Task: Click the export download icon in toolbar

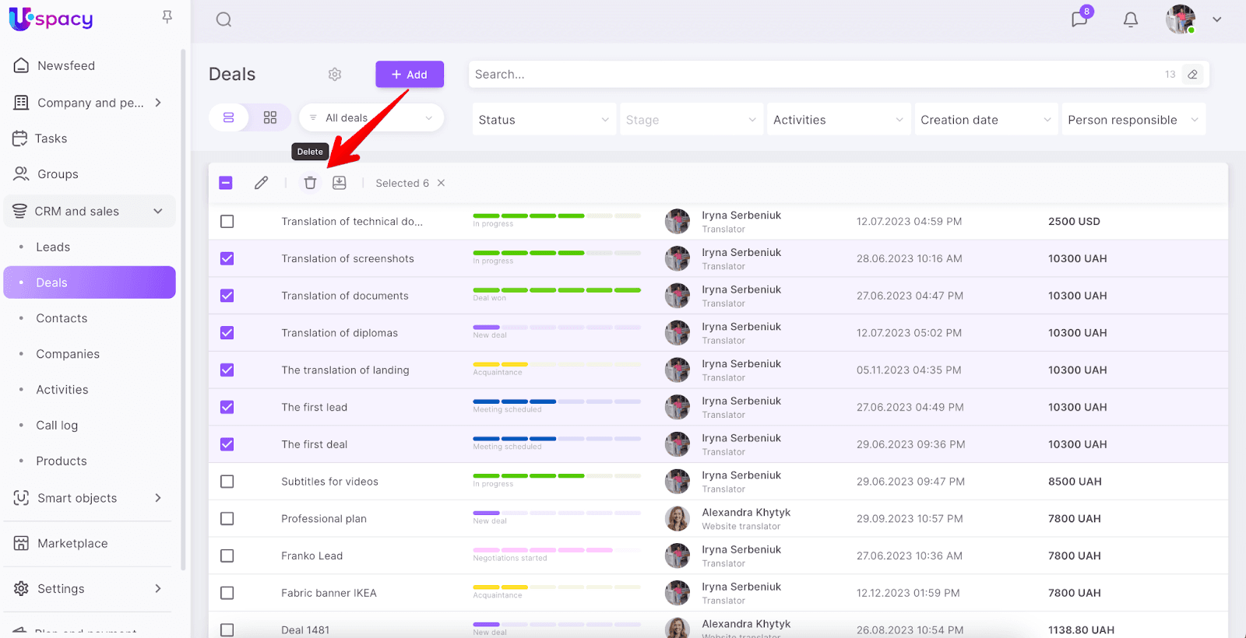Action: coord(340,183)
